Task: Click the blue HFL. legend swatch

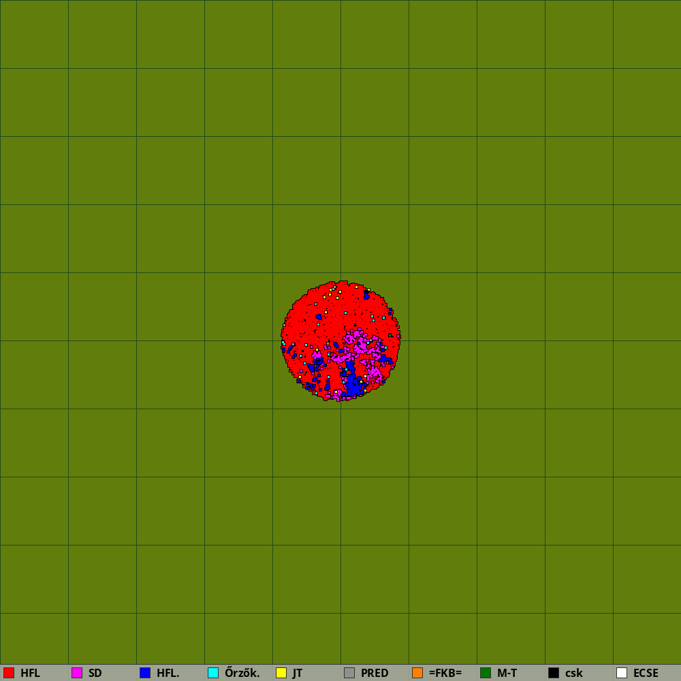Action: coord(145,673)
